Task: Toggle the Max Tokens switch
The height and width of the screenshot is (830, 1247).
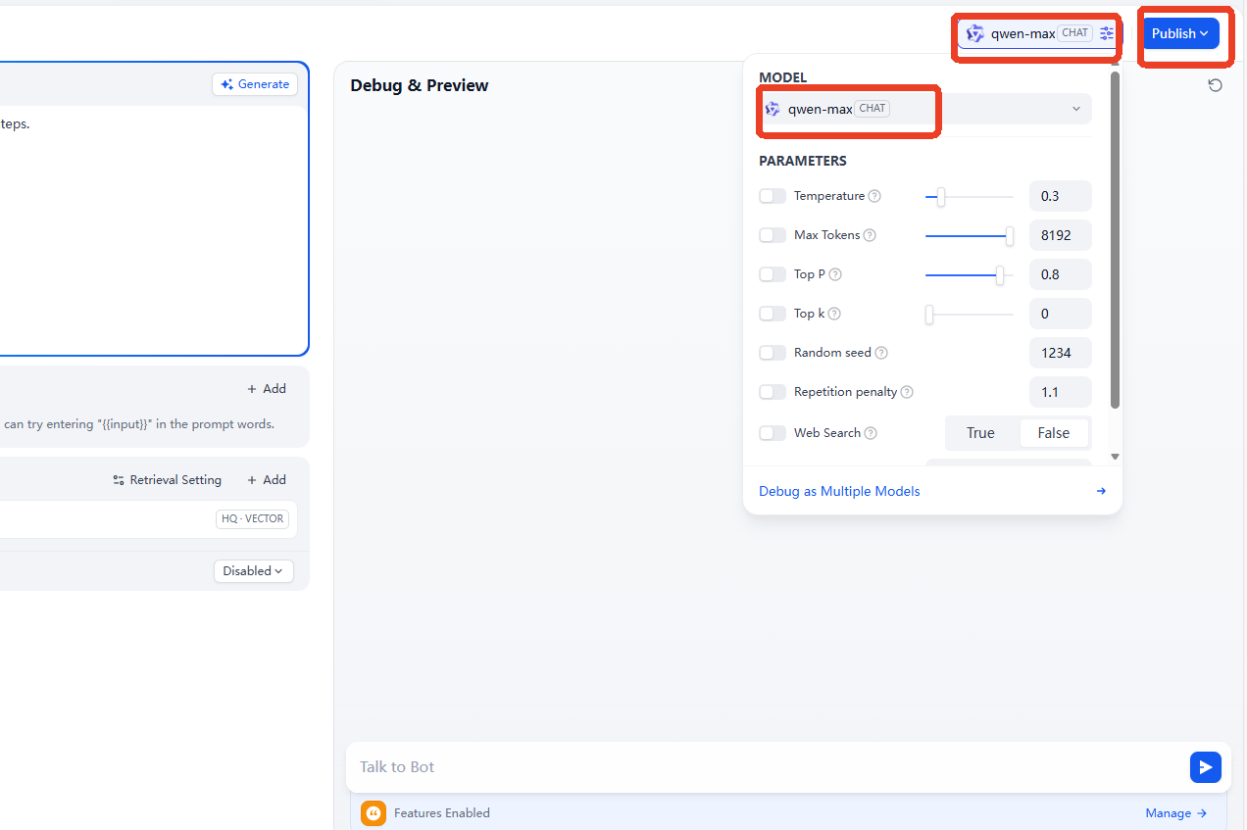Action: (x=773, y=235)
